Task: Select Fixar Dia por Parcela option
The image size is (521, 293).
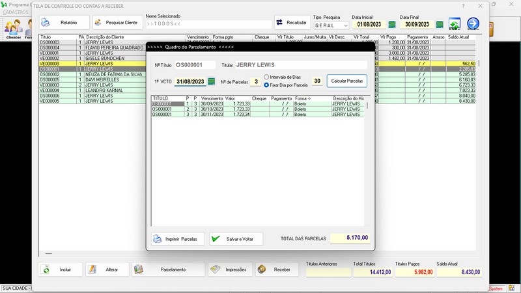Action: 266,85
